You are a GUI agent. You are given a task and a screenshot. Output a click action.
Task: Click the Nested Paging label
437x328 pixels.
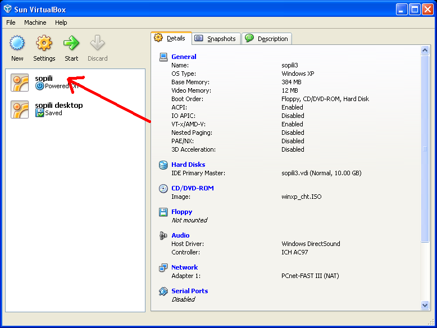coord(192,133)
